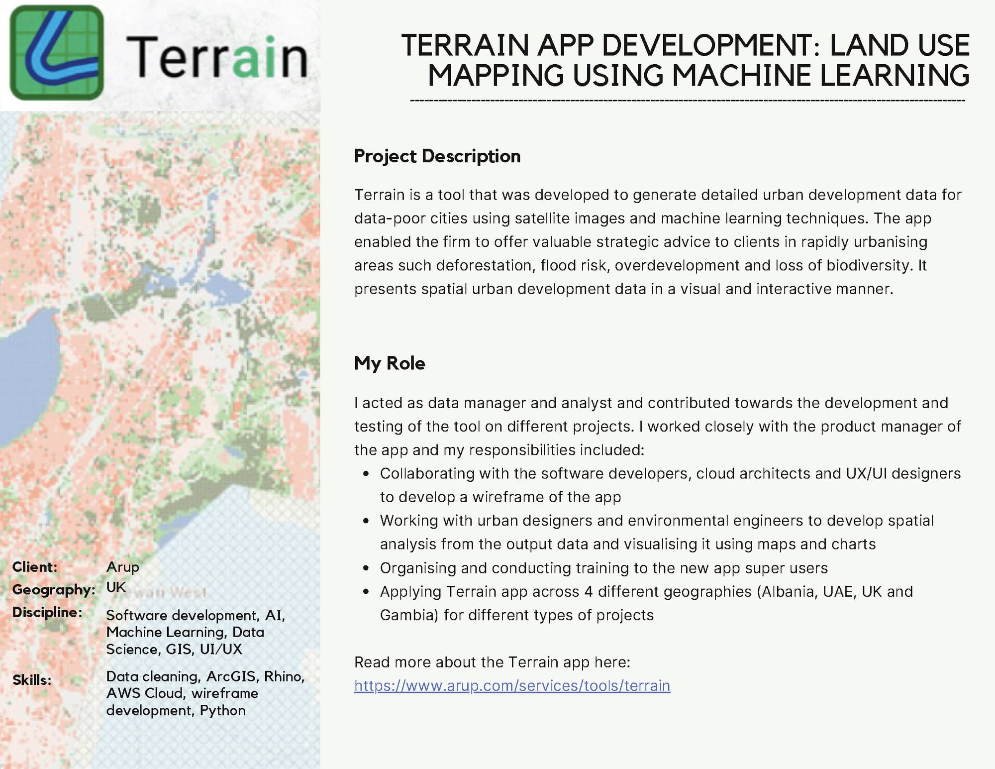Screen dimensions: 995x769
Task: Click the 'Read more about the Terrain app' text
Action: coord(493,662)
